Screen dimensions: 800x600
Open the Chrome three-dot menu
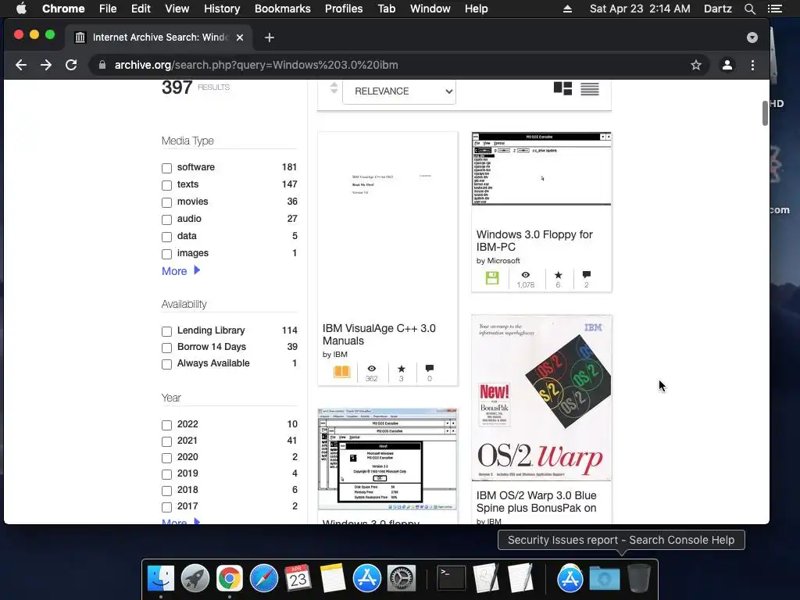click(x=752, y=65)
